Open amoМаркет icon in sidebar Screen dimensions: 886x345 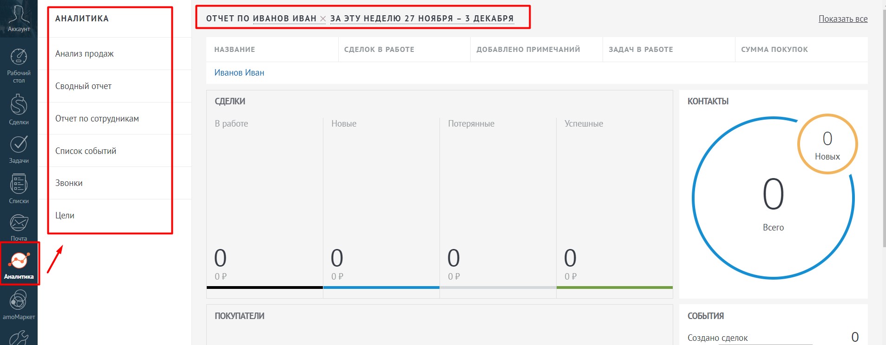pos(19,305)
